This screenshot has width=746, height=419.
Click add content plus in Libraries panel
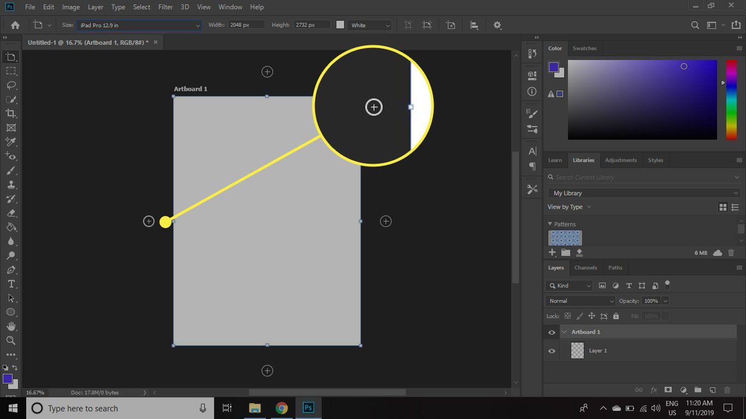[x=552, y=253]
